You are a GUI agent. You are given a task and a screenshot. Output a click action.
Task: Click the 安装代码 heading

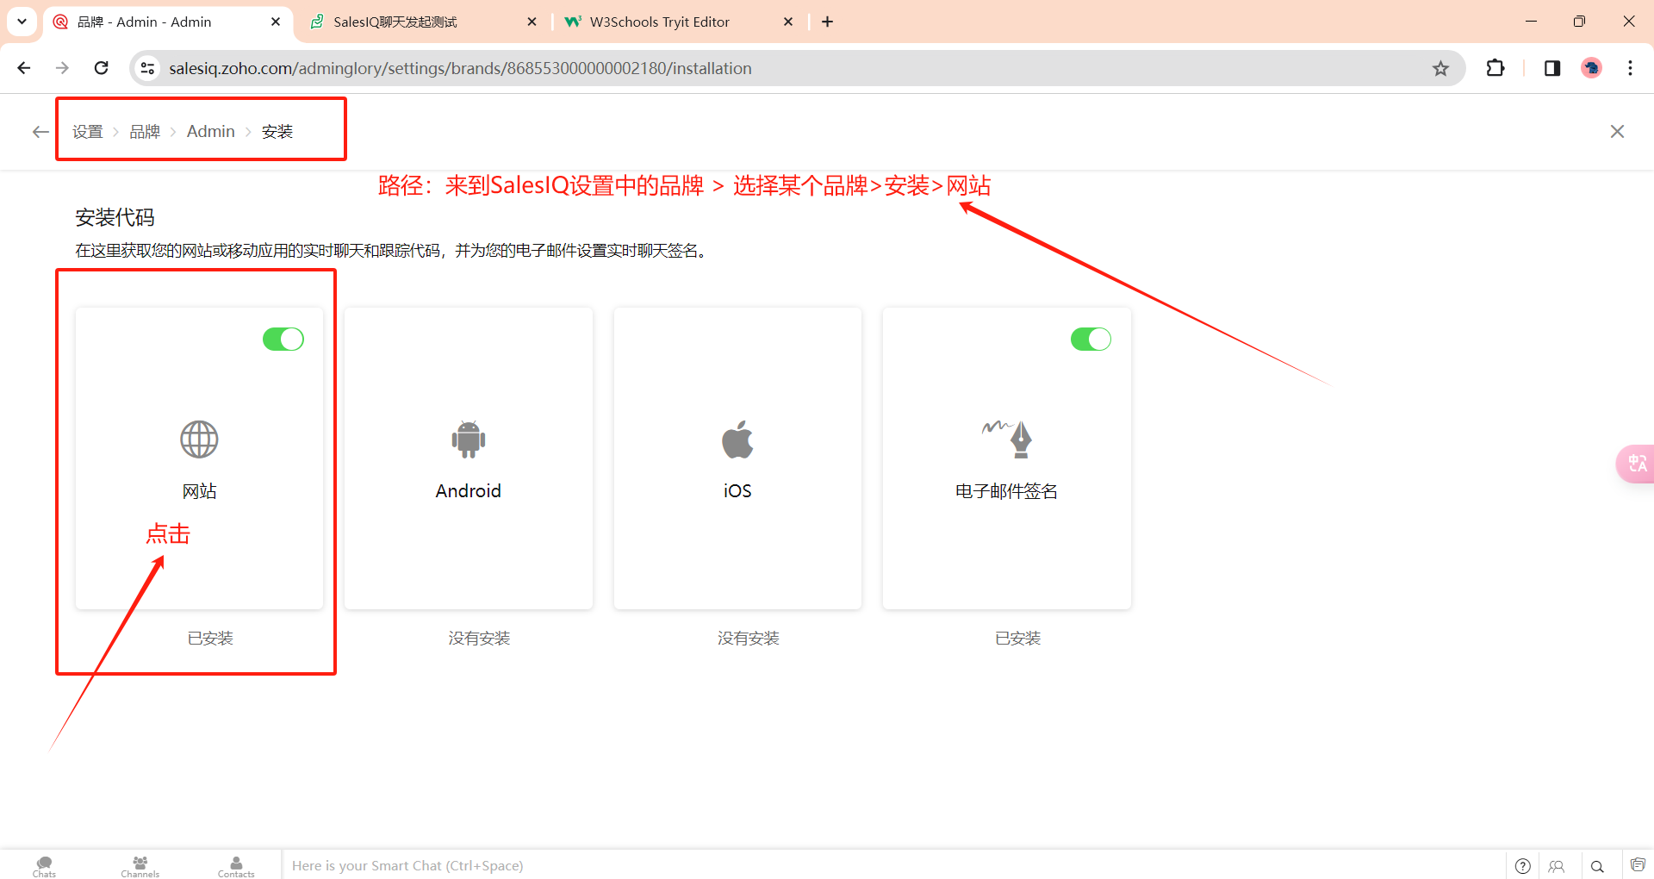(115, 217)
